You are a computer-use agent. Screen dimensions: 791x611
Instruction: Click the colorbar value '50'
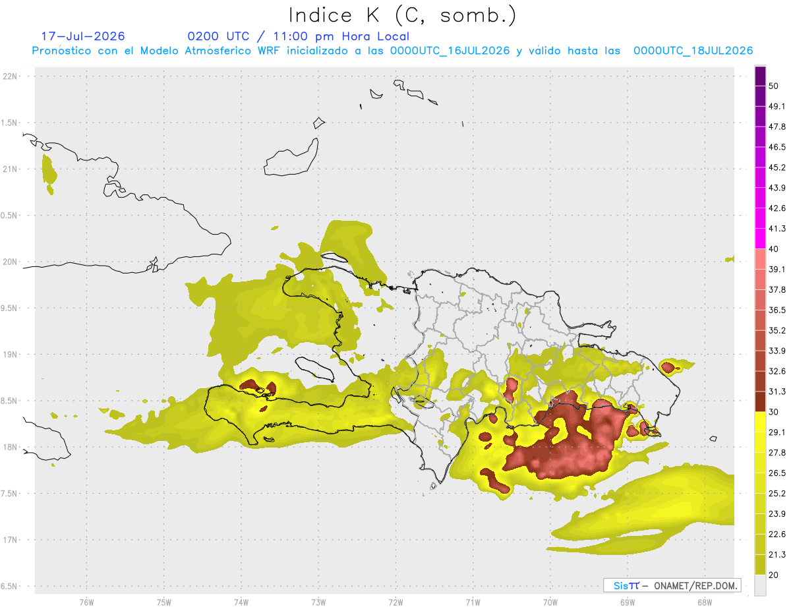(x=773, y=86)
